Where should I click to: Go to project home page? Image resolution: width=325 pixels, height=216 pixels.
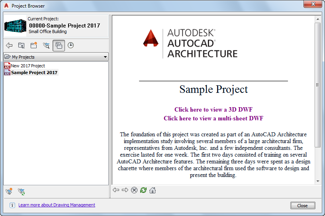pyautogui.click(x=153, y=190)
